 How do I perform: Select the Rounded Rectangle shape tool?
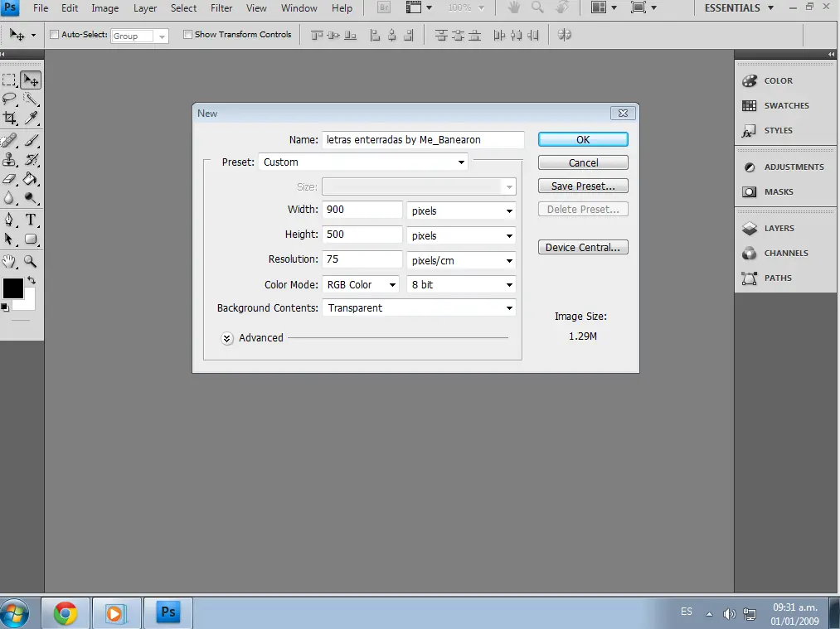click(31, 239)
